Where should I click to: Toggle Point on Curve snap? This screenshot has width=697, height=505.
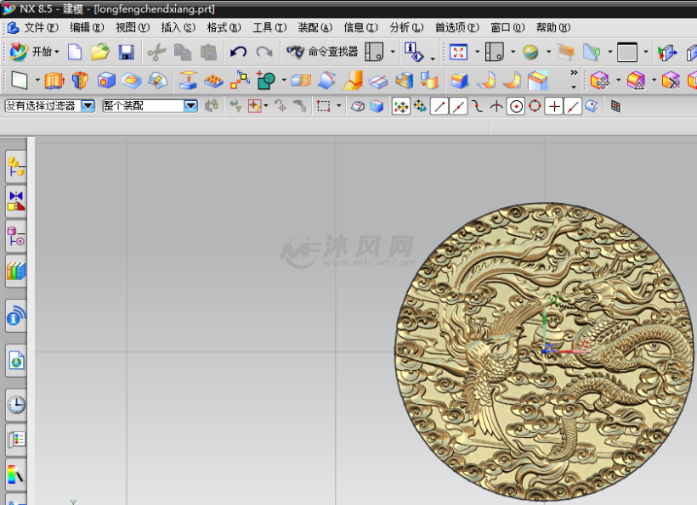[x=573, y=106]
